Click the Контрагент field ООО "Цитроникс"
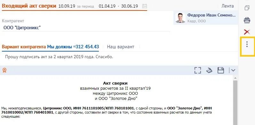 click(86, 28)
